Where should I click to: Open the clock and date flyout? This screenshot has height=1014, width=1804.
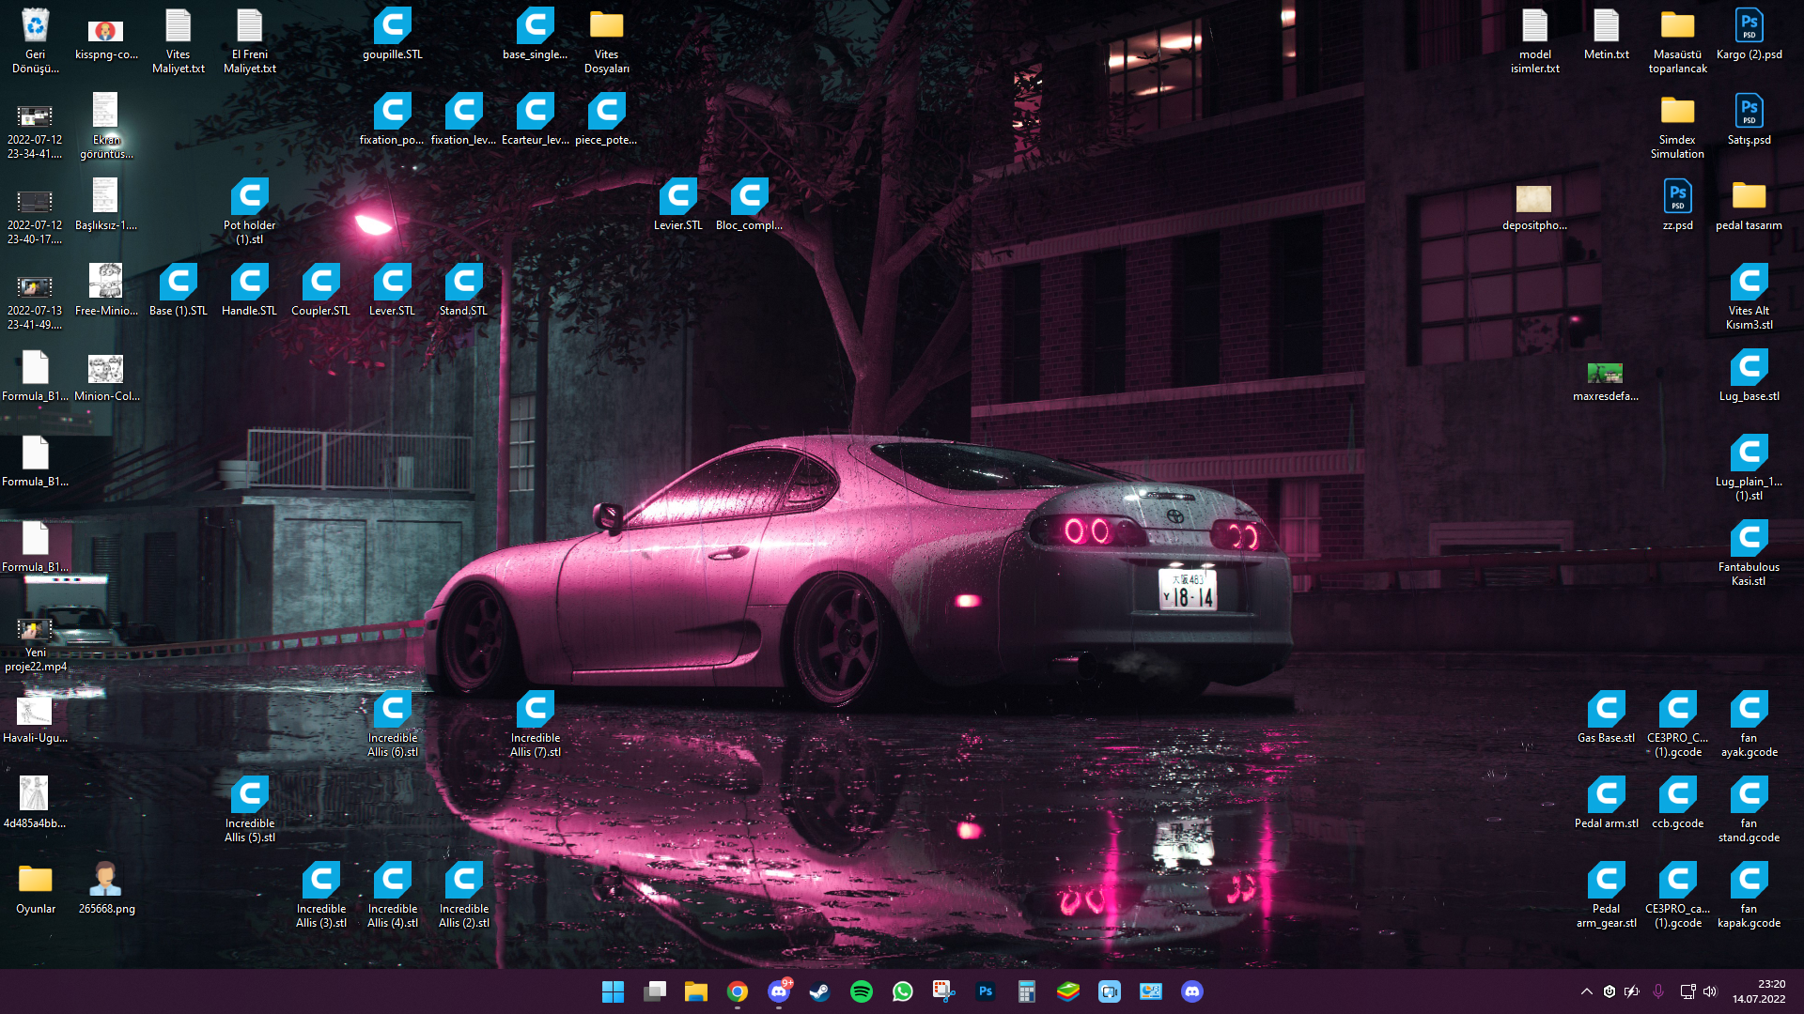[1759, 991]
